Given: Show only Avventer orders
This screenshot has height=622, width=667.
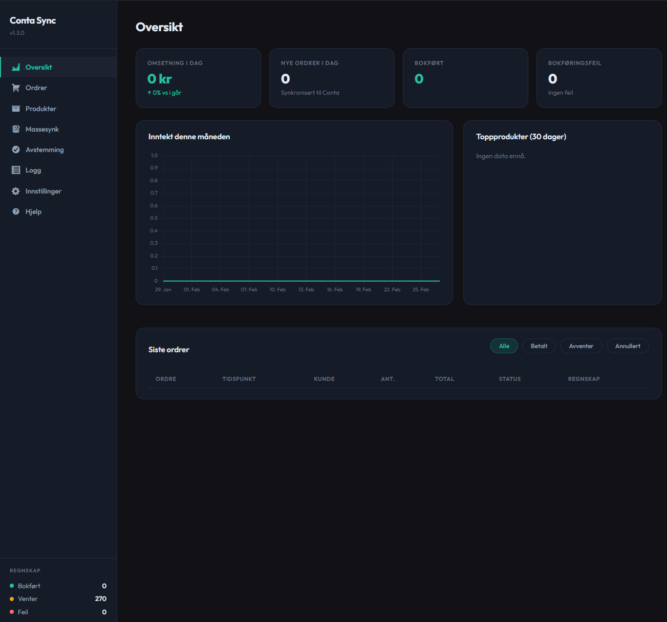Looking at the screenshot, I should pyautogui.click(x=581, y=346).
